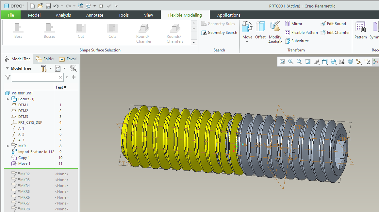Click the Geometry Rules button
The height and width of the screenshot is (212, 379).
(x=219, y=23)
